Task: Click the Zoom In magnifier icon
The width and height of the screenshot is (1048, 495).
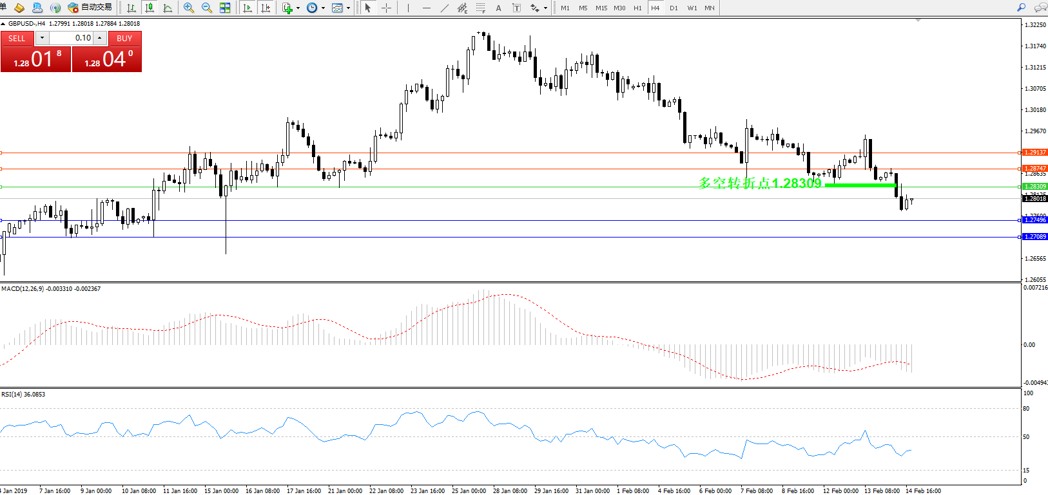Action: coord(188,8)
